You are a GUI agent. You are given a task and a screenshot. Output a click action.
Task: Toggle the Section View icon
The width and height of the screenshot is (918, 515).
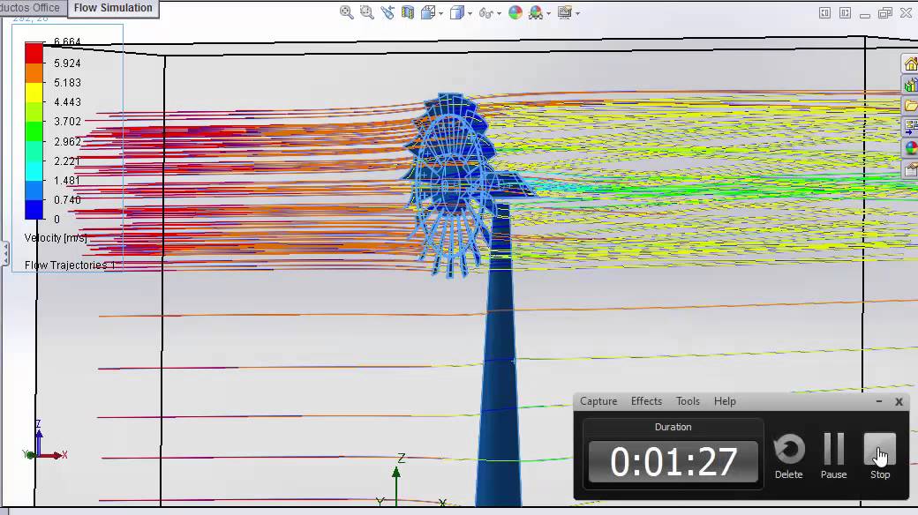(408, 12)
